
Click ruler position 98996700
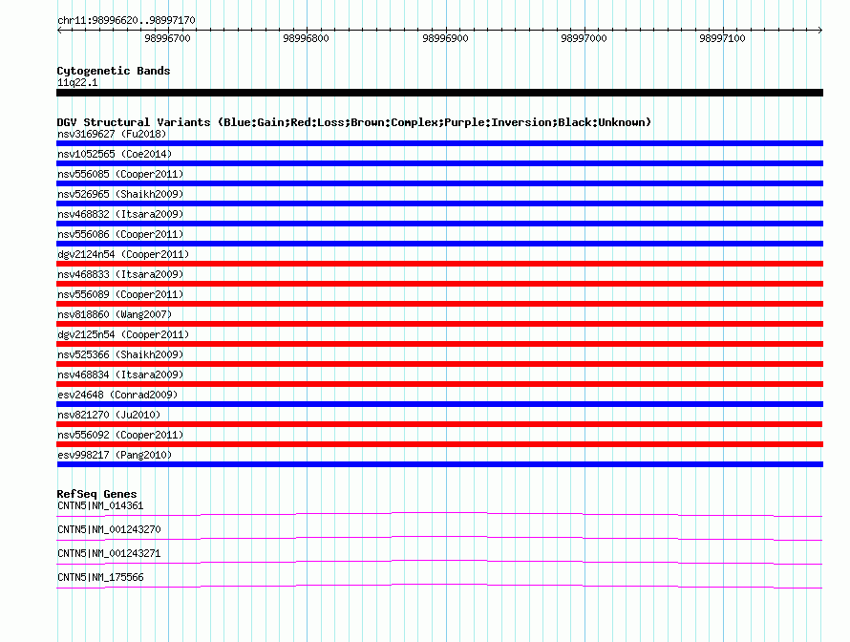167,38
